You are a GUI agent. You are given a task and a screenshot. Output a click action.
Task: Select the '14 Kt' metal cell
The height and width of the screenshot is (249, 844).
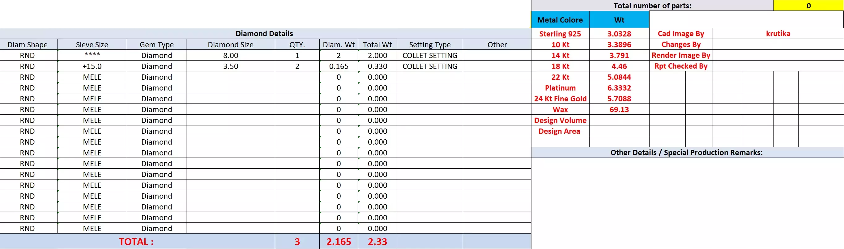point(560,55)
